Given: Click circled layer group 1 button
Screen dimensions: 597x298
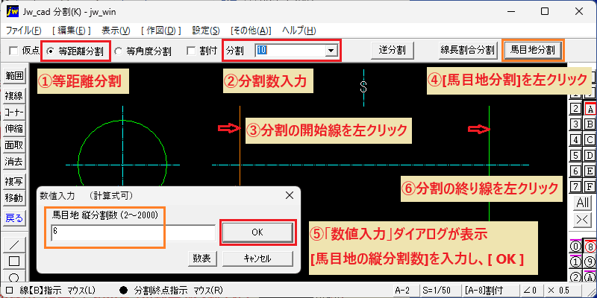Looking at the screenshot, I should (576, 262).
